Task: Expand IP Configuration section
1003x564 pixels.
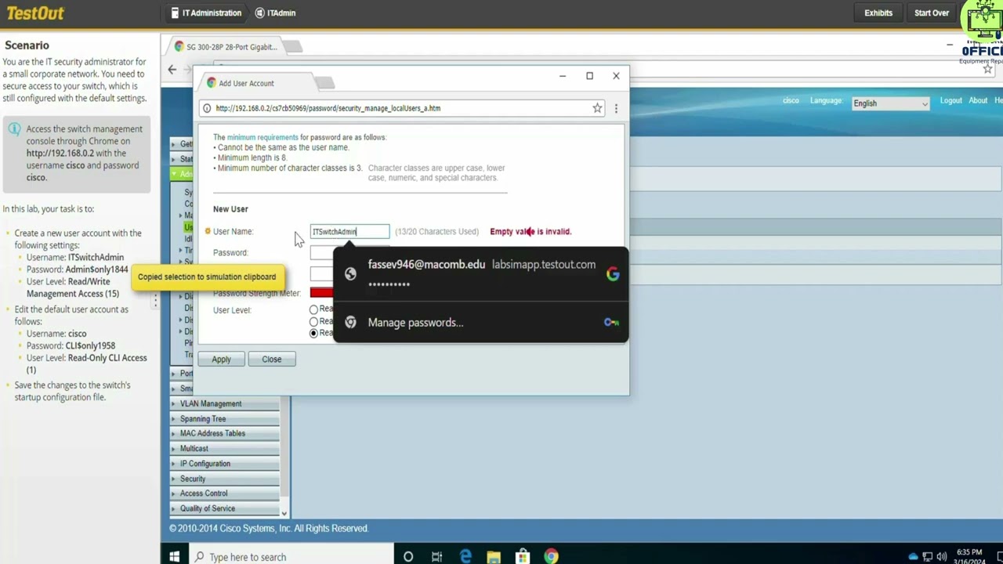Action: coord(225,464)
